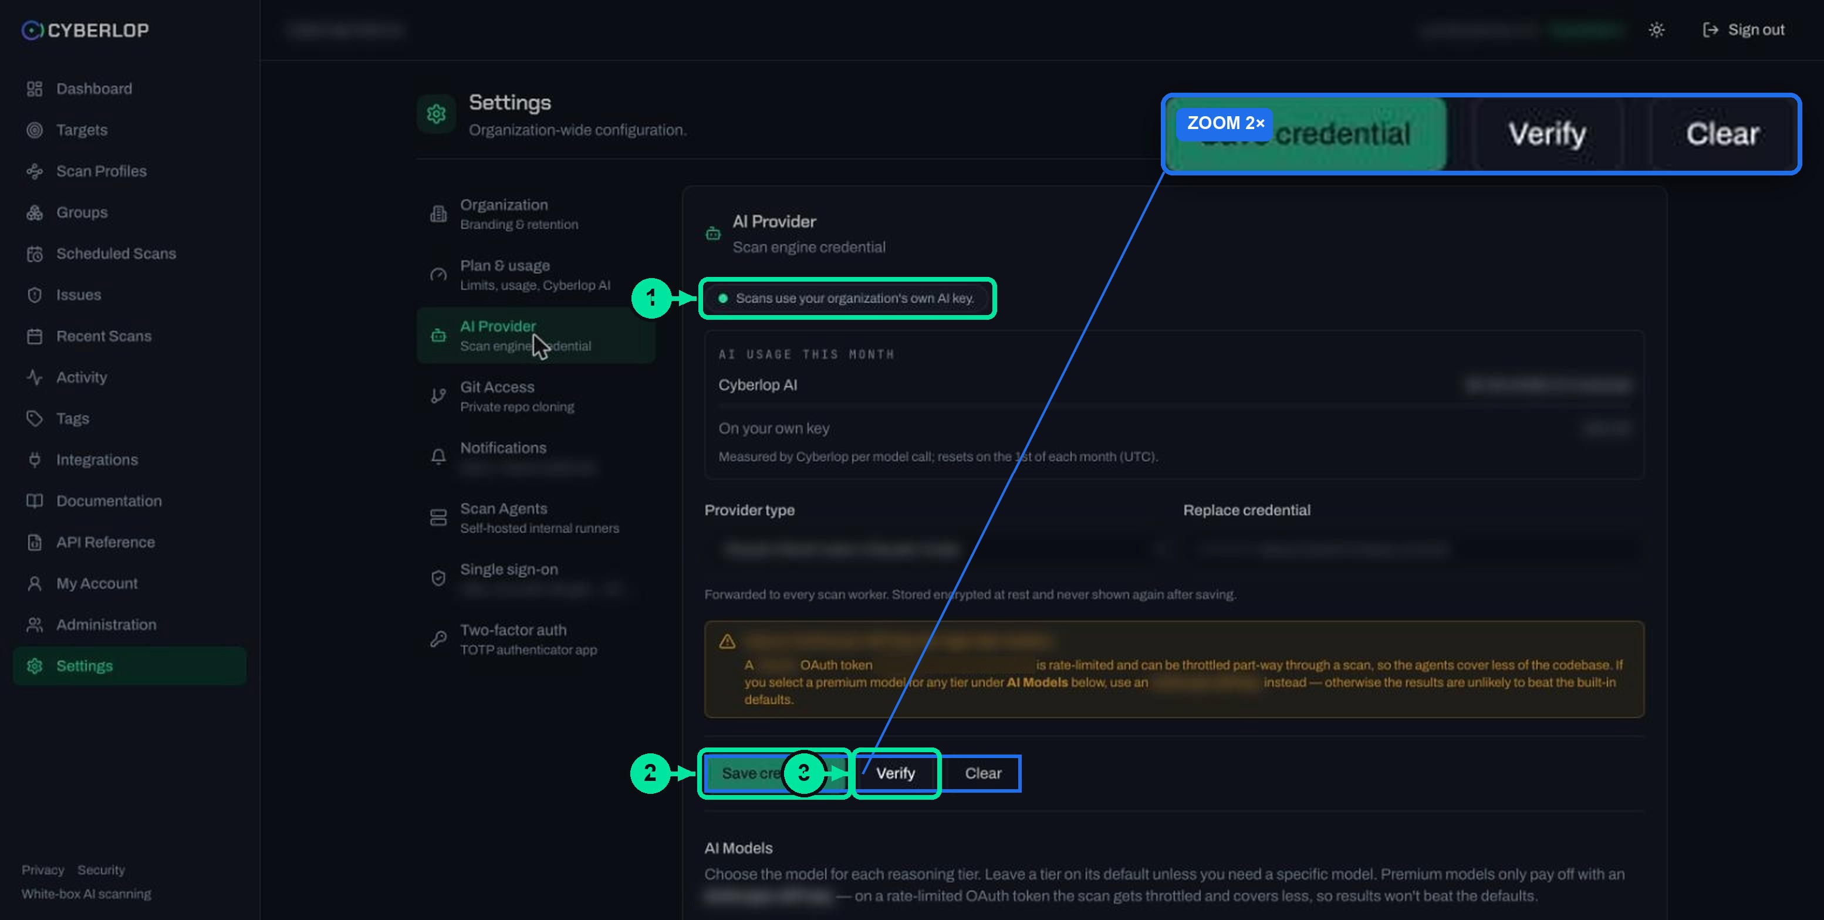Click "Scans use your organization's own AI key" status
Viewport: 1824px width, 920px height.
847,298
